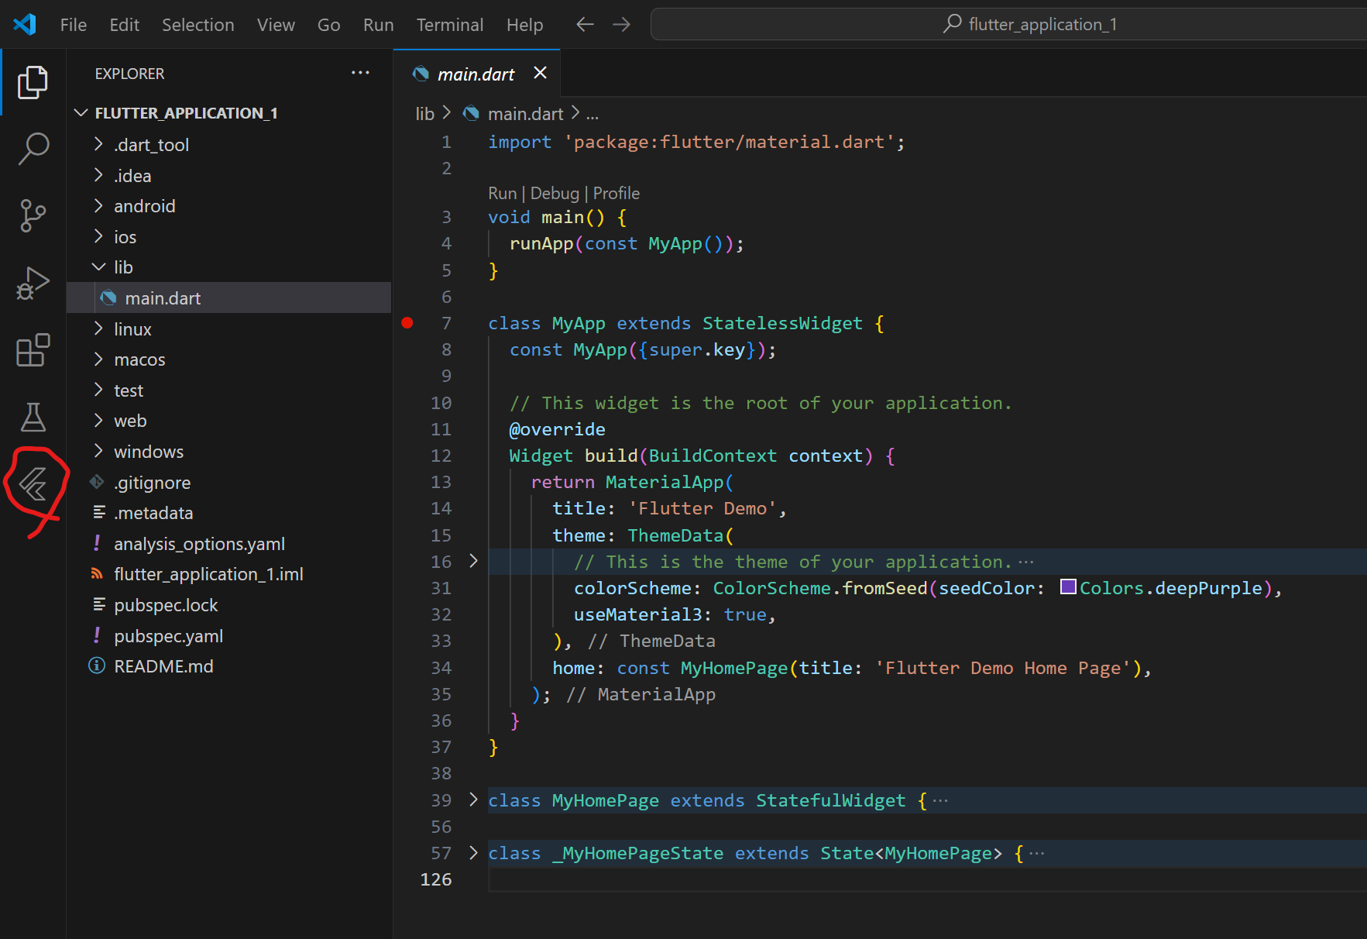Open the .gitignore file

click(x=229, y=483)
